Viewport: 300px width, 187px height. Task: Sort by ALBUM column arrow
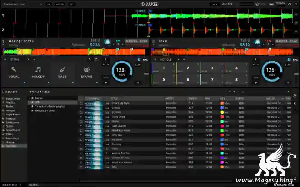pos(283,99)
